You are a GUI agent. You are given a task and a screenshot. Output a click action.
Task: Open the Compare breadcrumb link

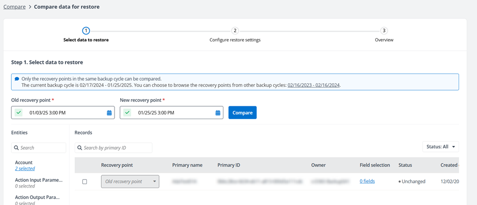14,7
